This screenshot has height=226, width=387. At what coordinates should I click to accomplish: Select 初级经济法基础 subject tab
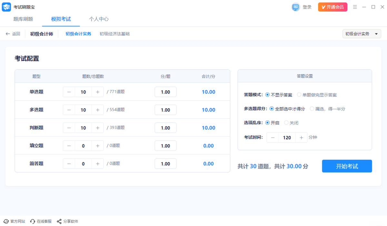click(114, 34)
